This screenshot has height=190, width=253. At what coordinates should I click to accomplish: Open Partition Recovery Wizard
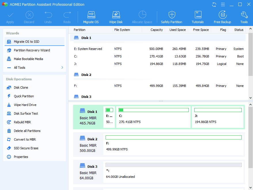point(32,50)
